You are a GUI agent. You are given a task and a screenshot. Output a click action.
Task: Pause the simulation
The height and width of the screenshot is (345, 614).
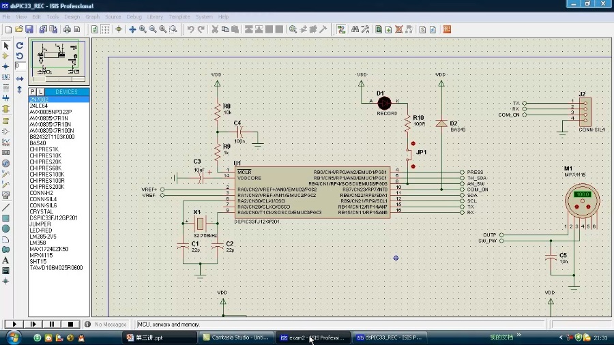pos(52,324)
